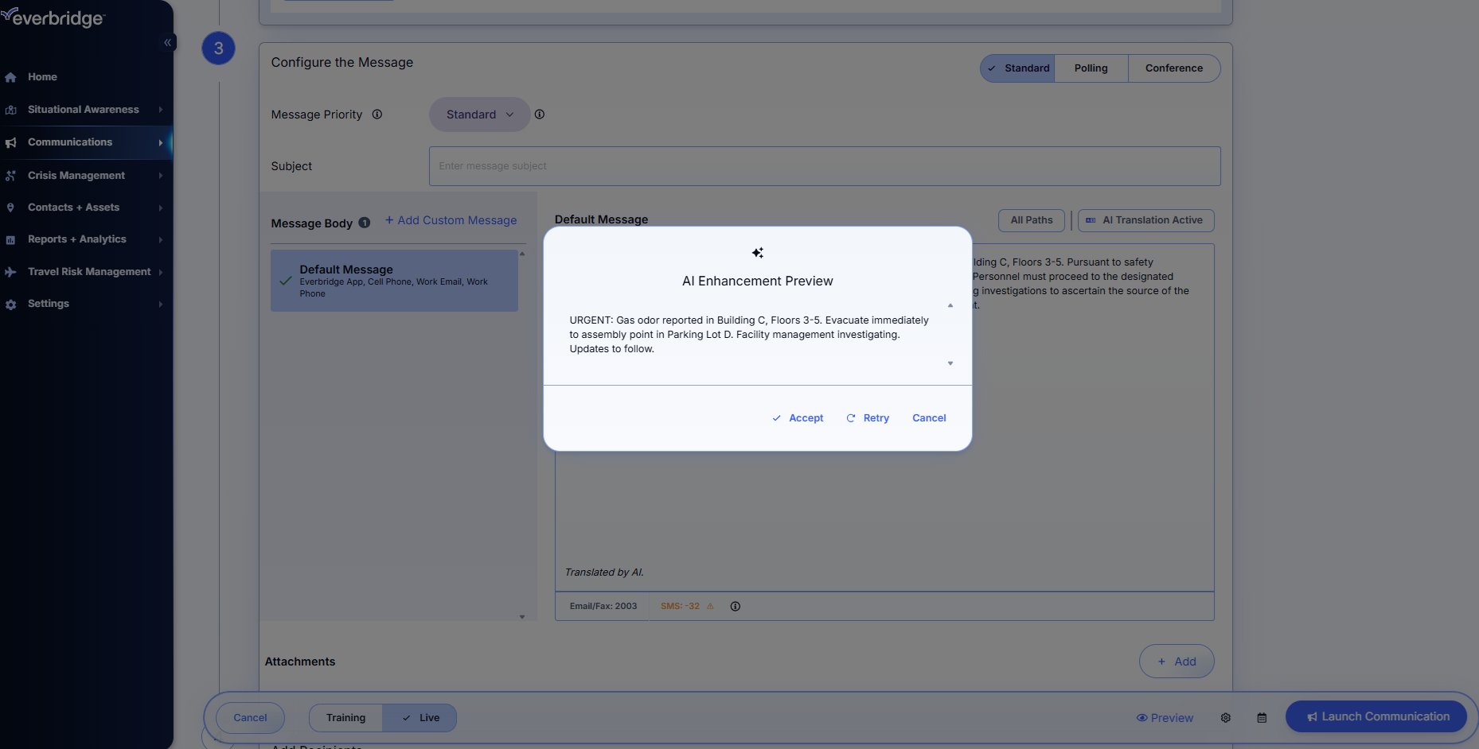
Task: Switch message mode to Live
Action: click(x=420, y=718)
